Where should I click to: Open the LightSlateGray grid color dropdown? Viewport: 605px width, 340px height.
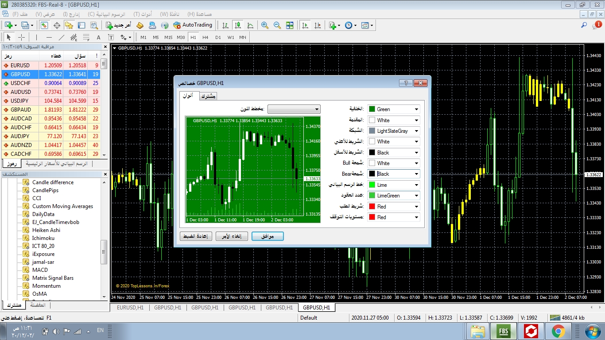[x=416, y=131]
